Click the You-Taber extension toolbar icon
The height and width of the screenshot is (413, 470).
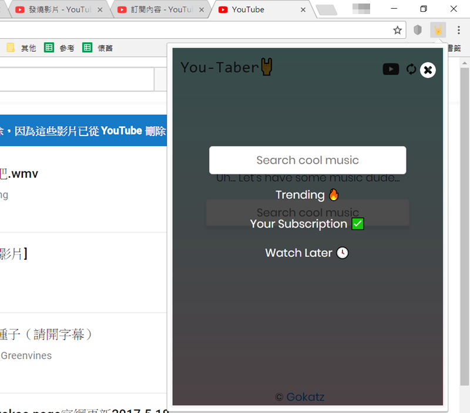point(438,30)
